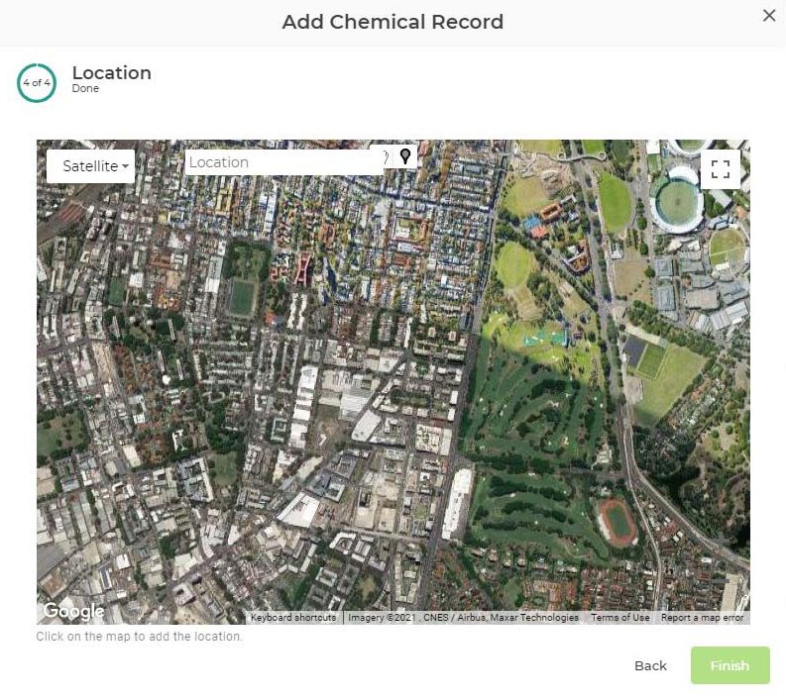Close the Add Chemical Record dialog
The height and width of the screenshot is (699, 786).
(x=769, y=16)
